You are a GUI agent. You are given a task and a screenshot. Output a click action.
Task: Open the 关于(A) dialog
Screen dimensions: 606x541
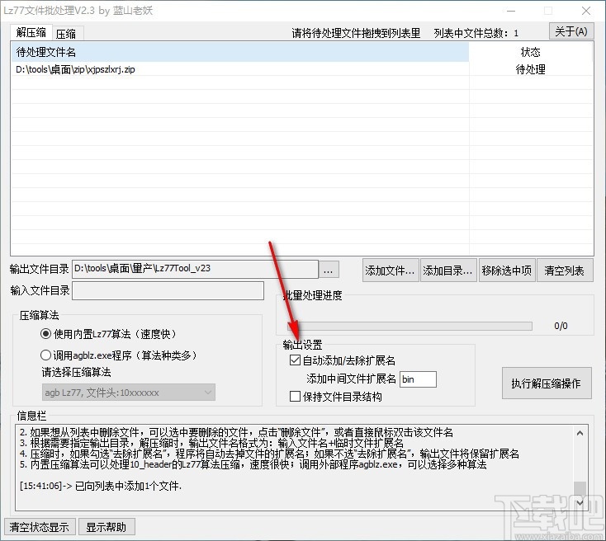pyautogui.click(x=570, y=31)
